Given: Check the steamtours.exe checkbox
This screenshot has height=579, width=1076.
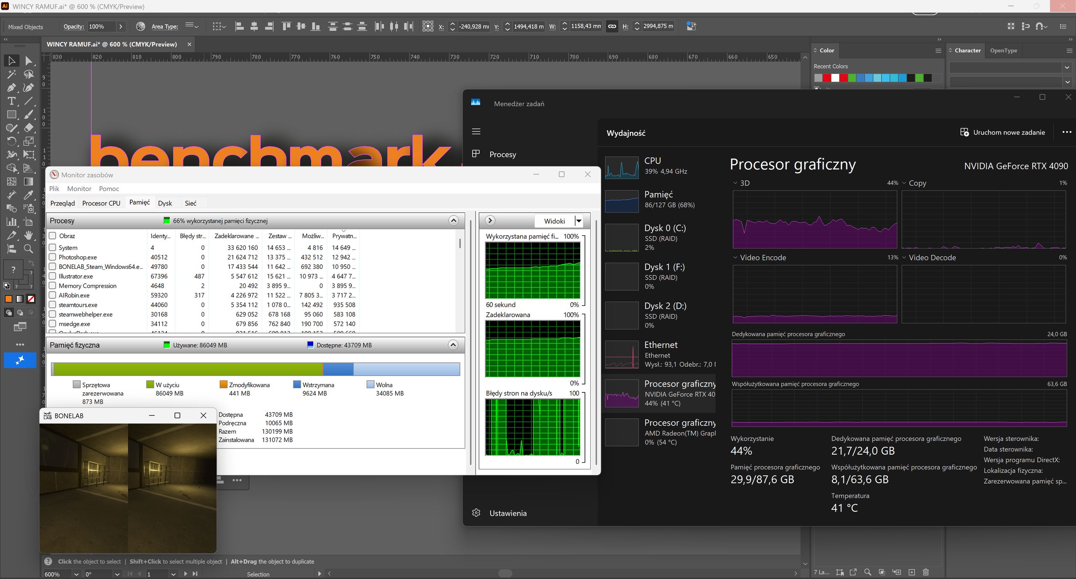Looking at the screenshot, I should click(x=53, y=305).
